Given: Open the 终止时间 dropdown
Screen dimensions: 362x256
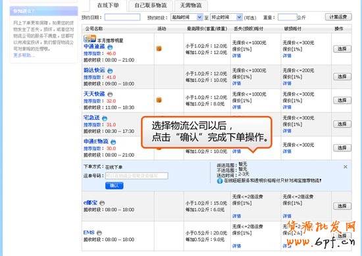Looking at the screenshot, I should 226,17.
